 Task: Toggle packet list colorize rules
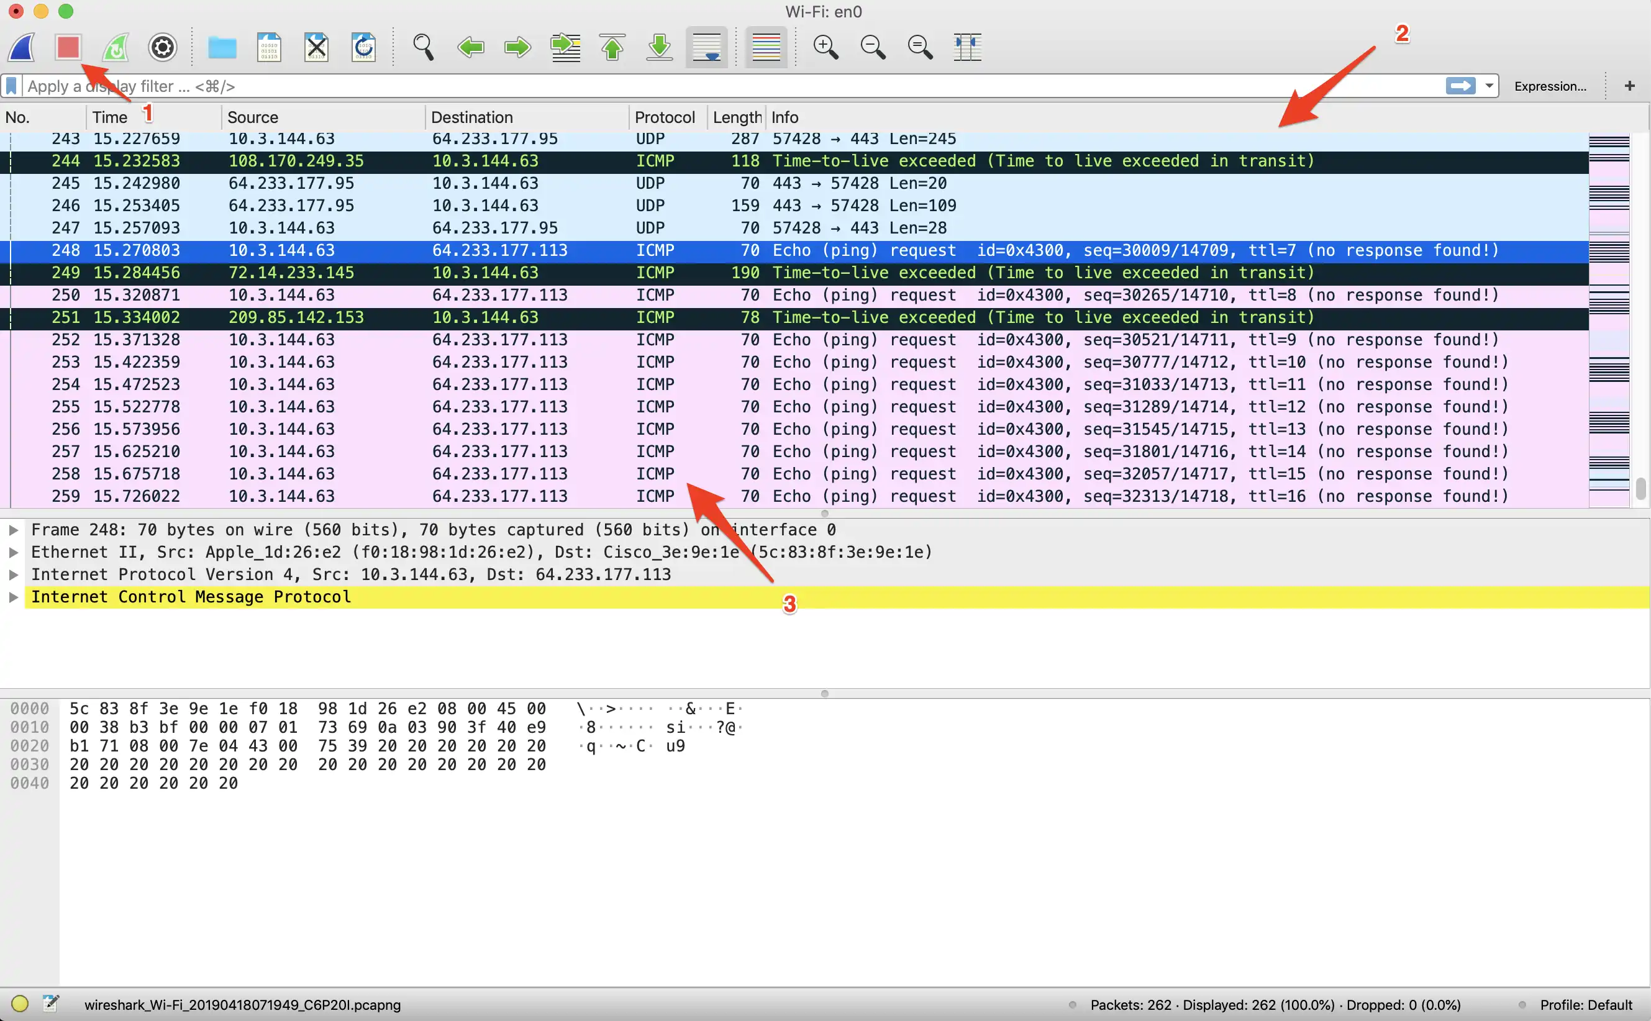coord(766,47)
